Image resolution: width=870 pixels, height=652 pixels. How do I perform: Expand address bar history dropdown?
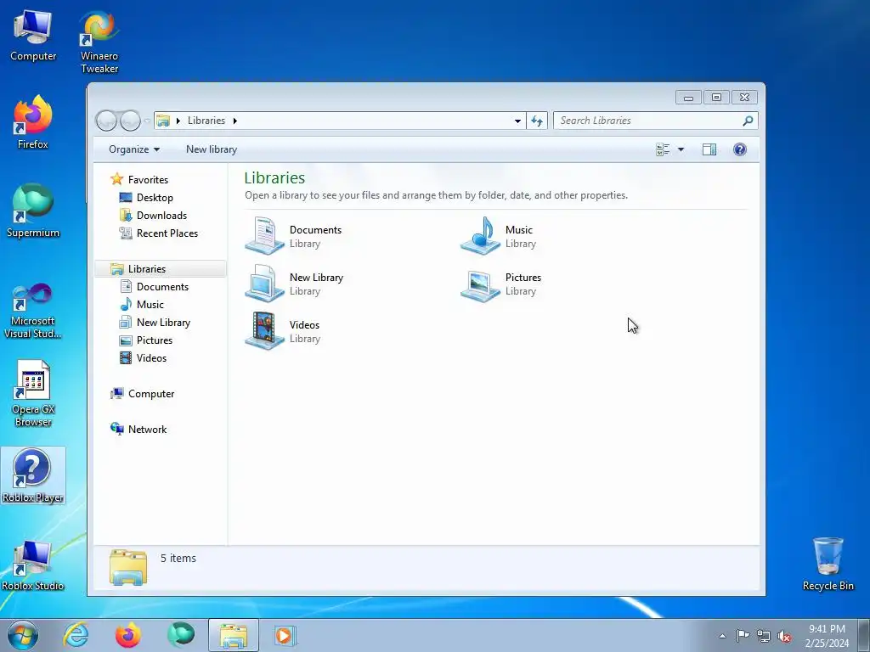(517, 121)
